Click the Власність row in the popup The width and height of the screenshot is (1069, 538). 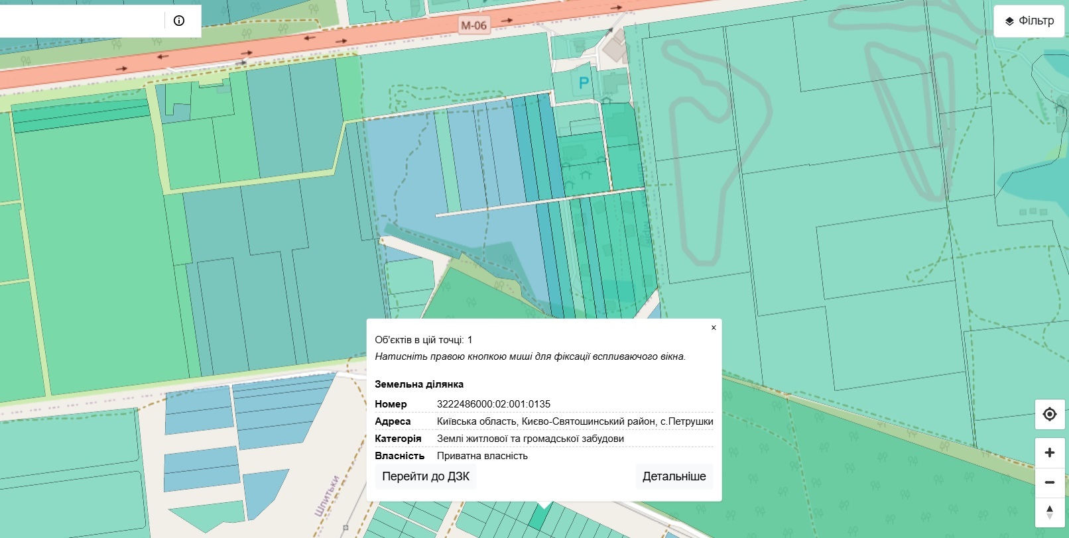pyautogui.click(x=544, y=456)
